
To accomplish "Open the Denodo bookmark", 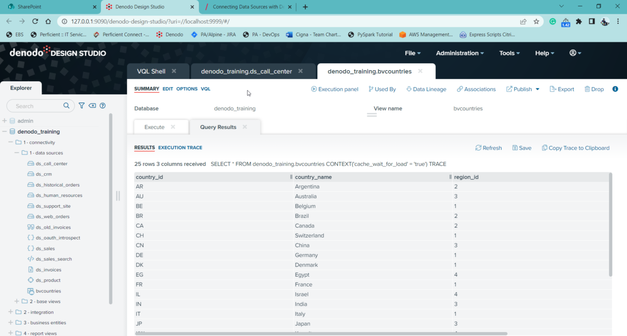I will (x=169, y=35).
